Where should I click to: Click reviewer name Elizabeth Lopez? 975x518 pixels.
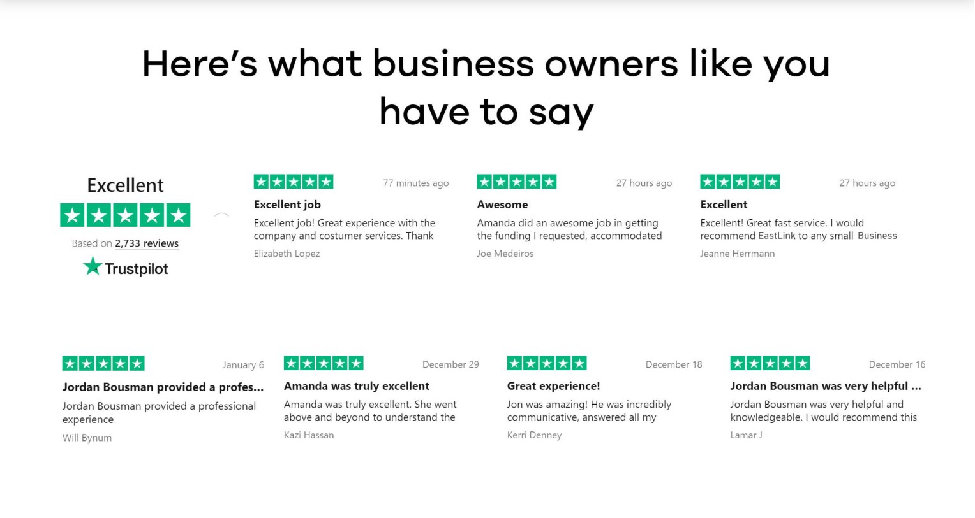pos(287,254)
